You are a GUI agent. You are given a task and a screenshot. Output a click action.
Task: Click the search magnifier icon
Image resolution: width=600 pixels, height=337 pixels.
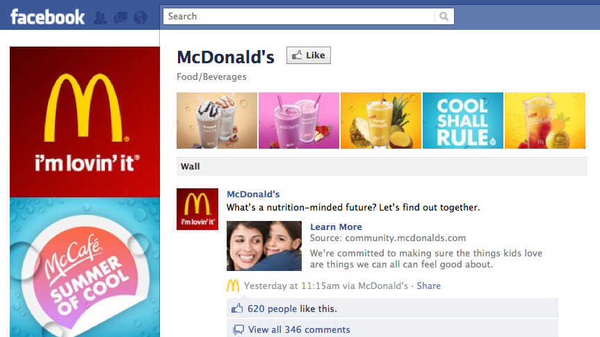[444, 17]
